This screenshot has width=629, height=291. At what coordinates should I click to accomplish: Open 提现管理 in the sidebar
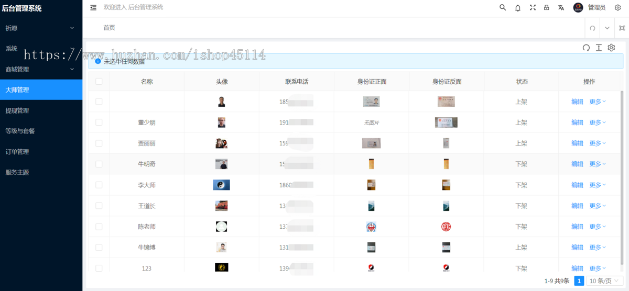click(x=41, y=110)
